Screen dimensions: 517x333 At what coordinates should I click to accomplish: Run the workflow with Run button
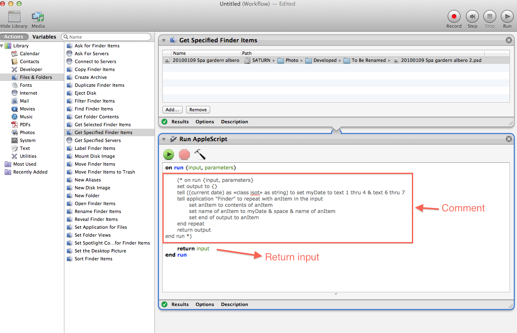(x=507, y=17)
